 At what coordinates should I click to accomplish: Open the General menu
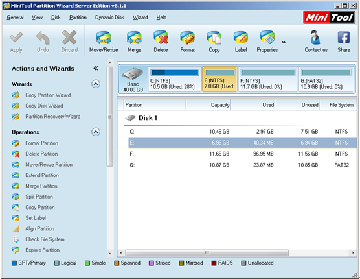(15, 18)
